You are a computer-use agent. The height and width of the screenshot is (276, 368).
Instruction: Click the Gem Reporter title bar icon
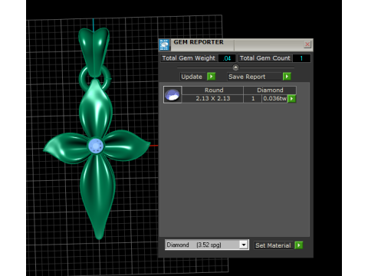point(164,45)
